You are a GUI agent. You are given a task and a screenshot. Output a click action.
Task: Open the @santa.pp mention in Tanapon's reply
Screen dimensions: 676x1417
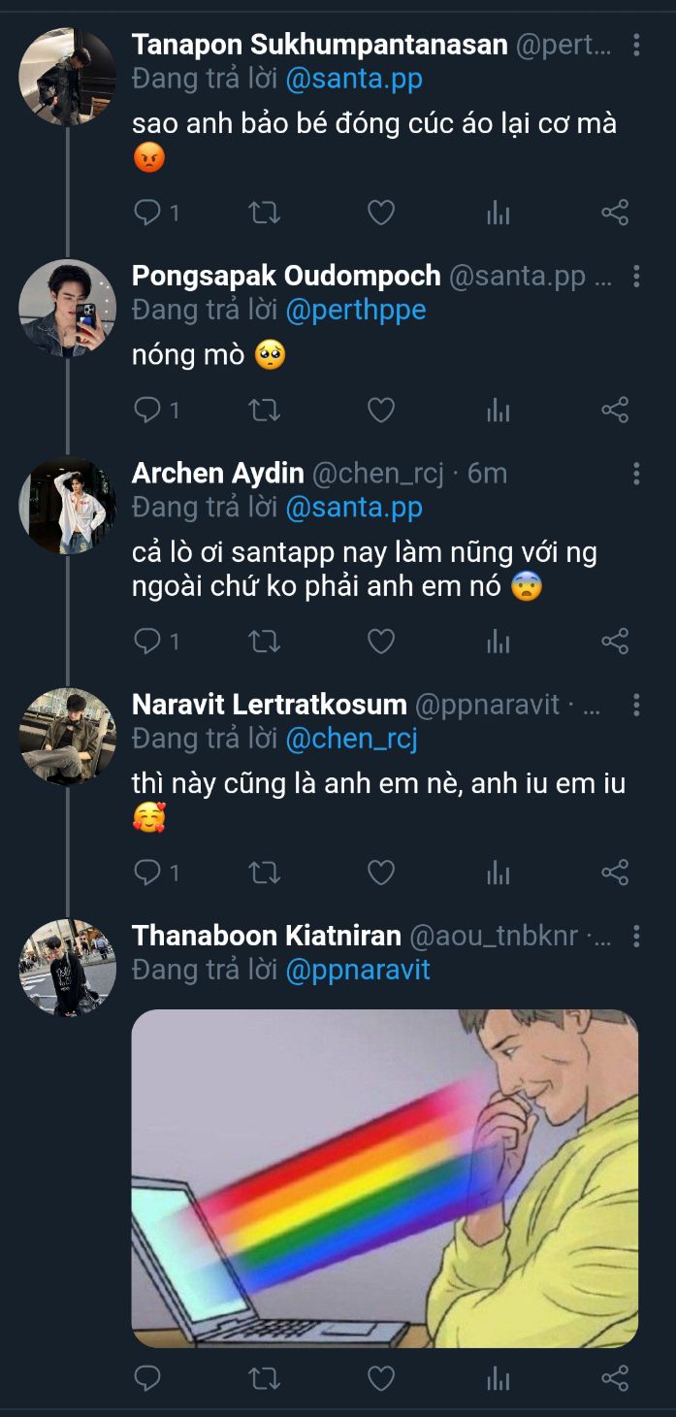click(354, 79)
